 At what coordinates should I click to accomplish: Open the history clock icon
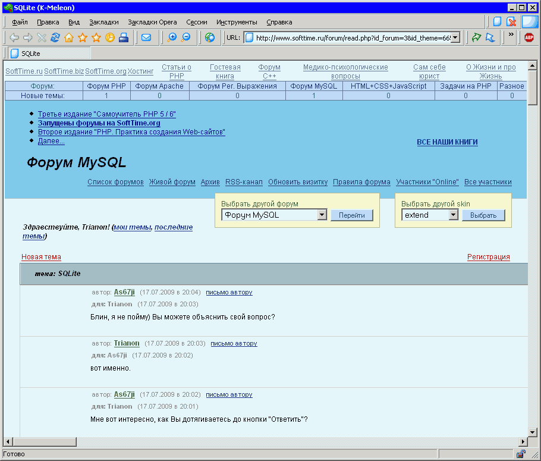[110, 37]
